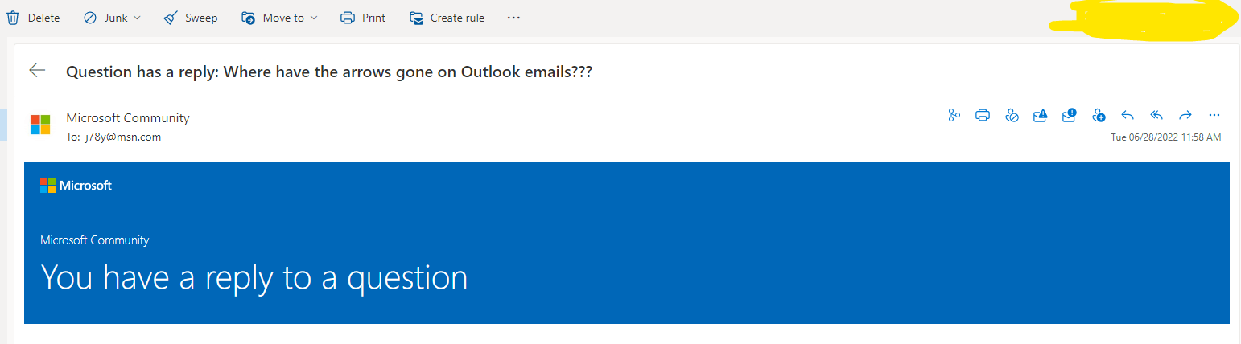Image resolution: width=1241 pixels, height=344 pixels.
Task: Click the share/connector icon in message actions
Action: click(x=954, y=115)
